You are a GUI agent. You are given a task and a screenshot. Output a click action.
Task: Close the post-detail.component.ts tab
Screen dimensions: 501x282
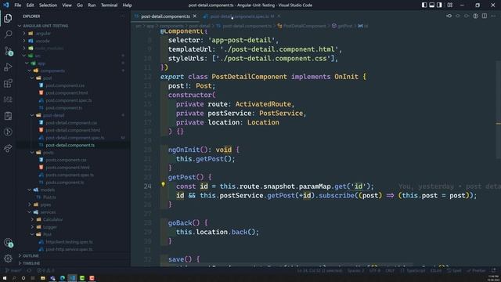[195, 16]
